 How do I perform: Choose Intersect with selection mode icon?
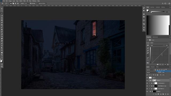pyautogui.click(x=18, y=3)
